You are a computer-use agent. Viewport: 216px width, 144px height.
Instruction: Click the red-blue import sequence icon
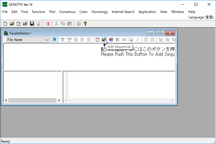tap(111, 40)
